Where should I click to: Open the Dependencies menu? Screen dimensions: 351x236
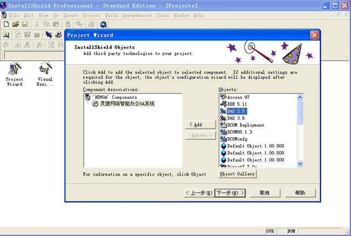[x=137, y=16]
